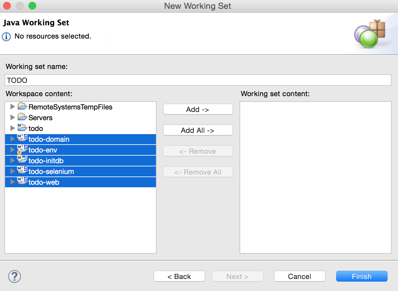Expand the todo-web tree node
The height and width of the screenshot is (291, 398).
[13, 182]
